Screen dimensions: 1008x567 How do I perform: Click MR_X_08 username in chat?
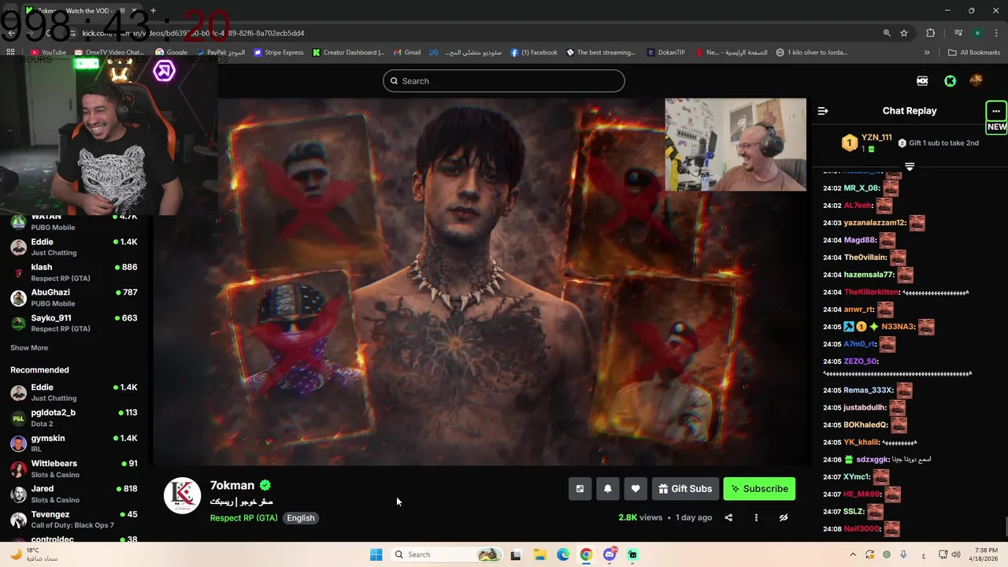[861, 188]
